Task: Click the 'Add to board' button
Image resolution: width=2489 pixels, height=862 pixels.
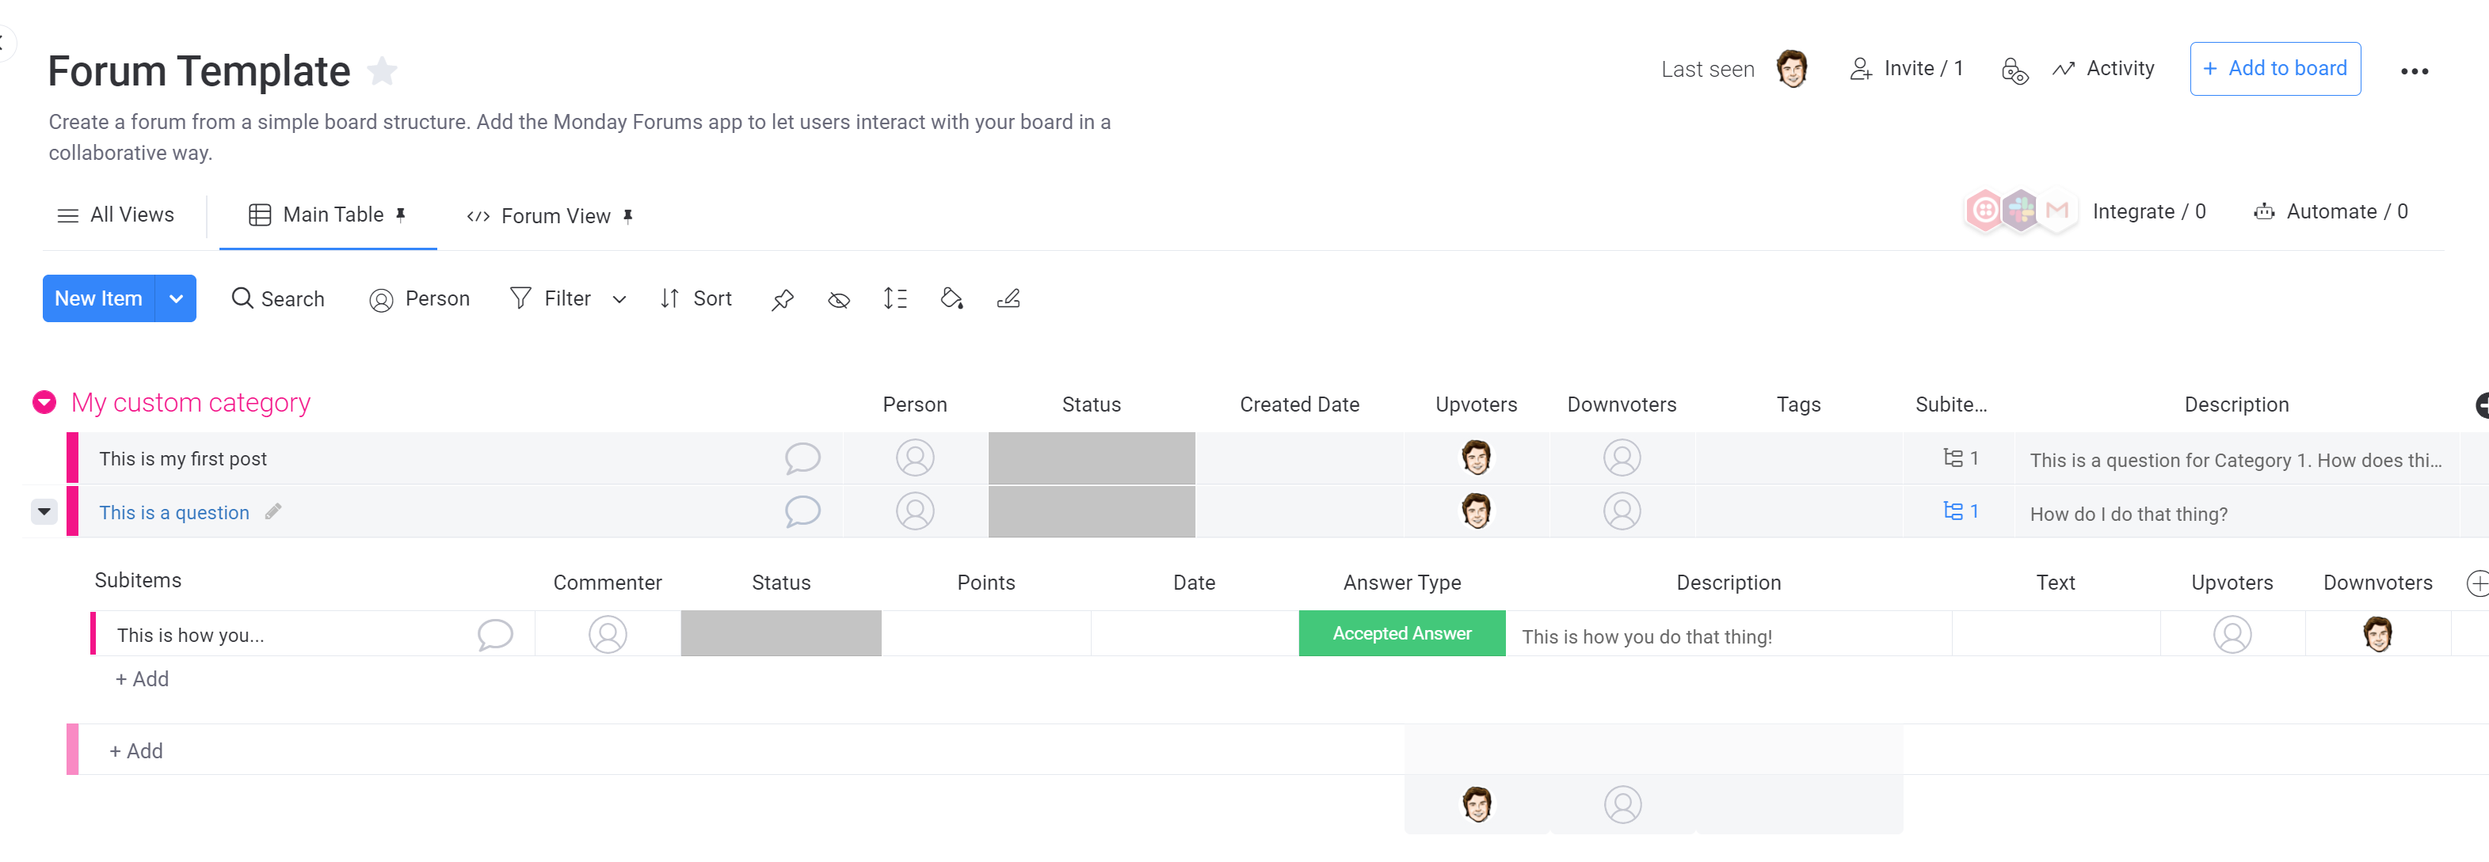Action: 2274,69
